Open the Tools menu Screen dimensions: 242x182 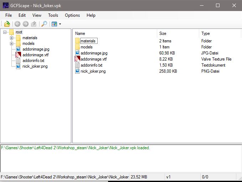pyautogui.click(x=53, y=15)
